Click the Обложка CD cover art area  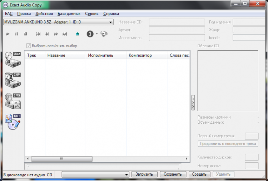tap(228, 81)
